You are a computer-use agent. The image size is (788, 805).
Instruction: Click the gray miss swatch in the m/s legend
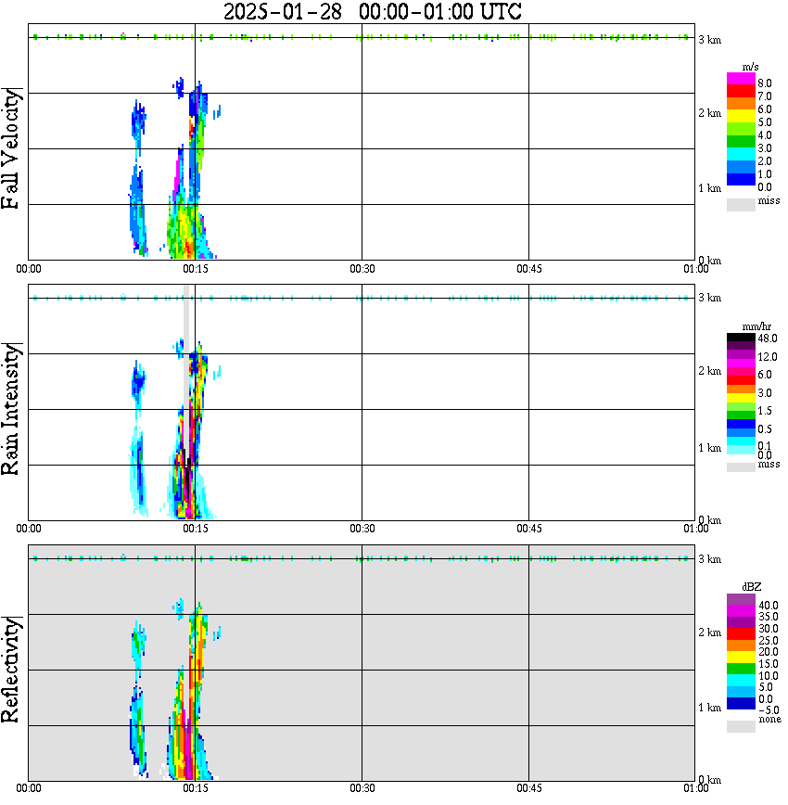click(x=741, y=204)
